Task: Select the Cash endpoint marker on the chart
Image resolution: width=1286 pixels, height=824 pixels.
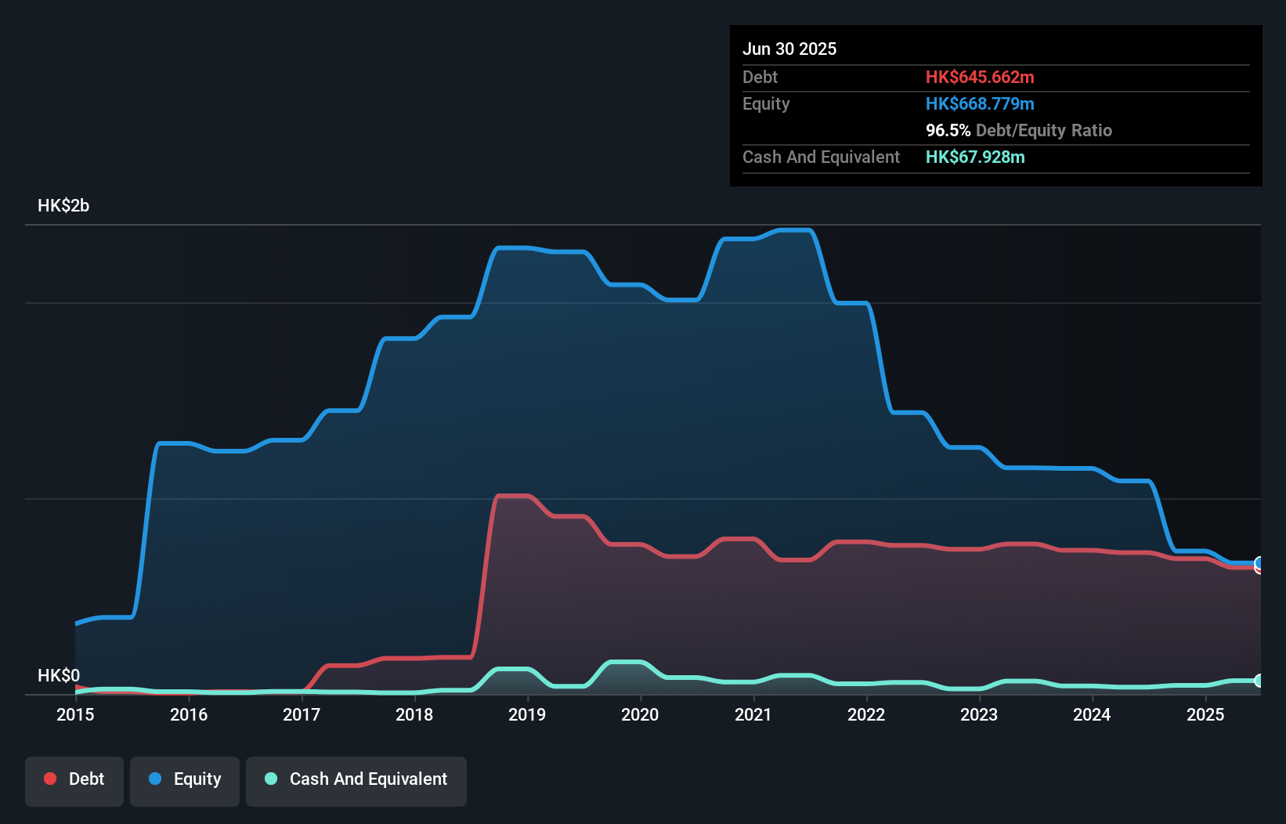Action: (x=1259, y=681)
